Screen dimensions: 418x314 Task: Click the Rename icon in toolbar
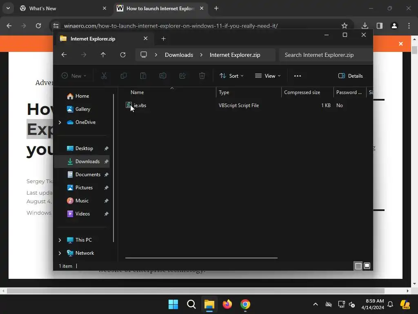pyautogui.click(x=162, y=76)
